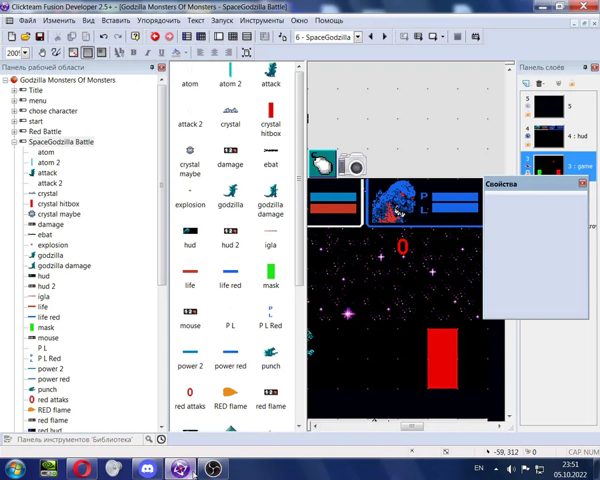Click the Open folder toolbar icon
Viewport: 600px width, 480px height.
[x=25, y=37]
